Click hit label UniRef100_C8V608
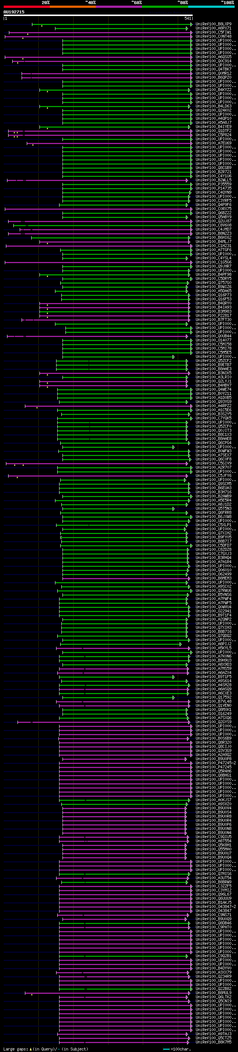The height and width of the screenshot is (1052, 238). (x=213, y=225)
